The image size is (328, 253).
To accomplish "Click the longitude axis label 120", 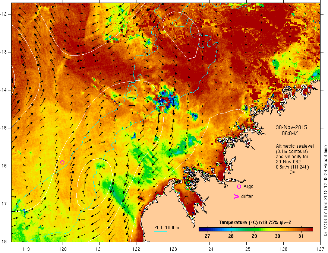I will coord(63,249).
